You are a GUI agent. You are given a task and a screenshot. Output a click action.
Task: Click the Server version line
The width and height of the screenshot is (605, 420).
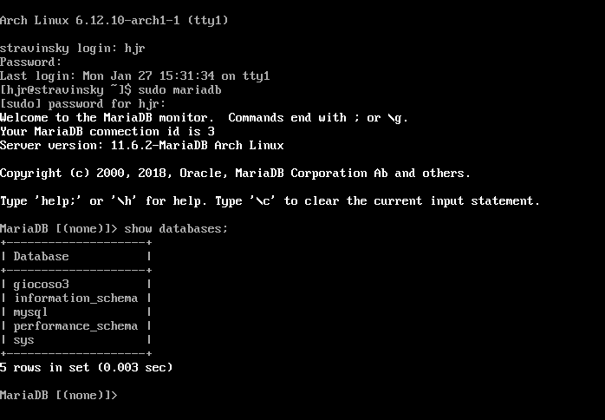(141, 145)
